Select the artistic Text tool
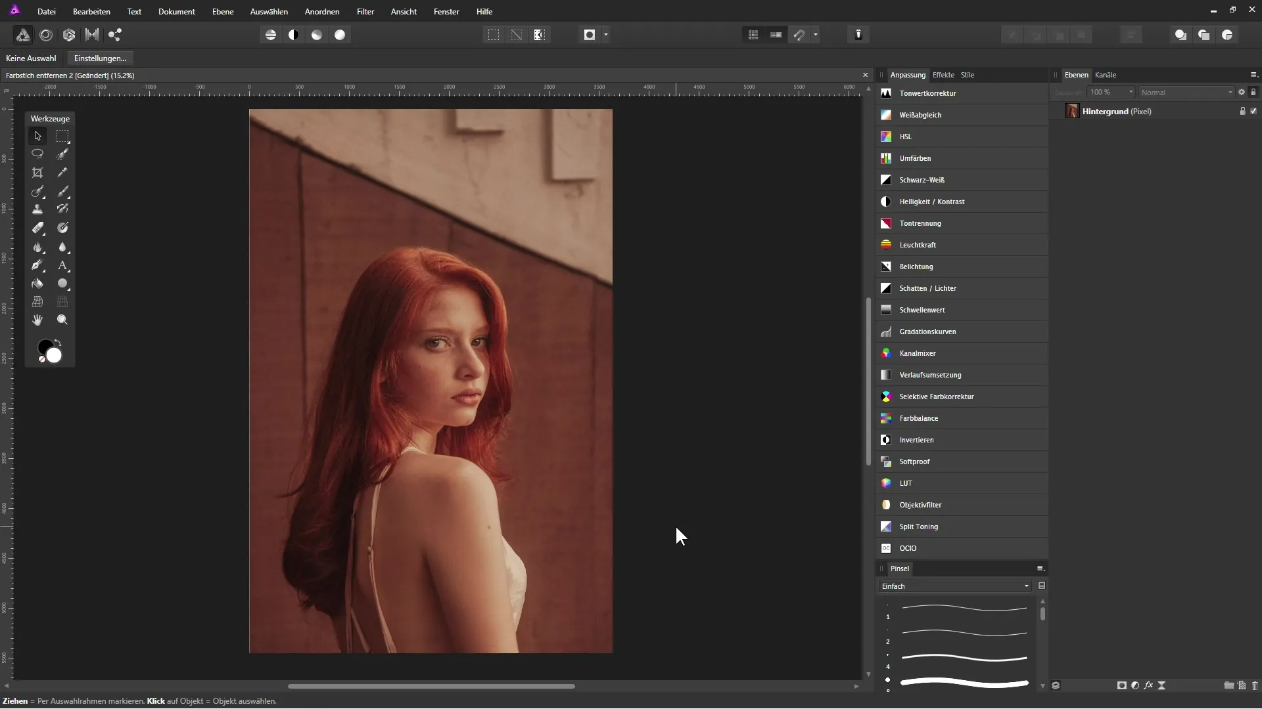Screen dimensions: 1262x709 tap(62, 266)
